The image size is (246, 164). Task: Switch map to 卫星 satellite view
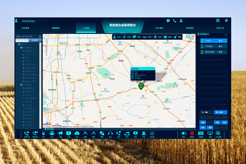click(x=192, y=36)
